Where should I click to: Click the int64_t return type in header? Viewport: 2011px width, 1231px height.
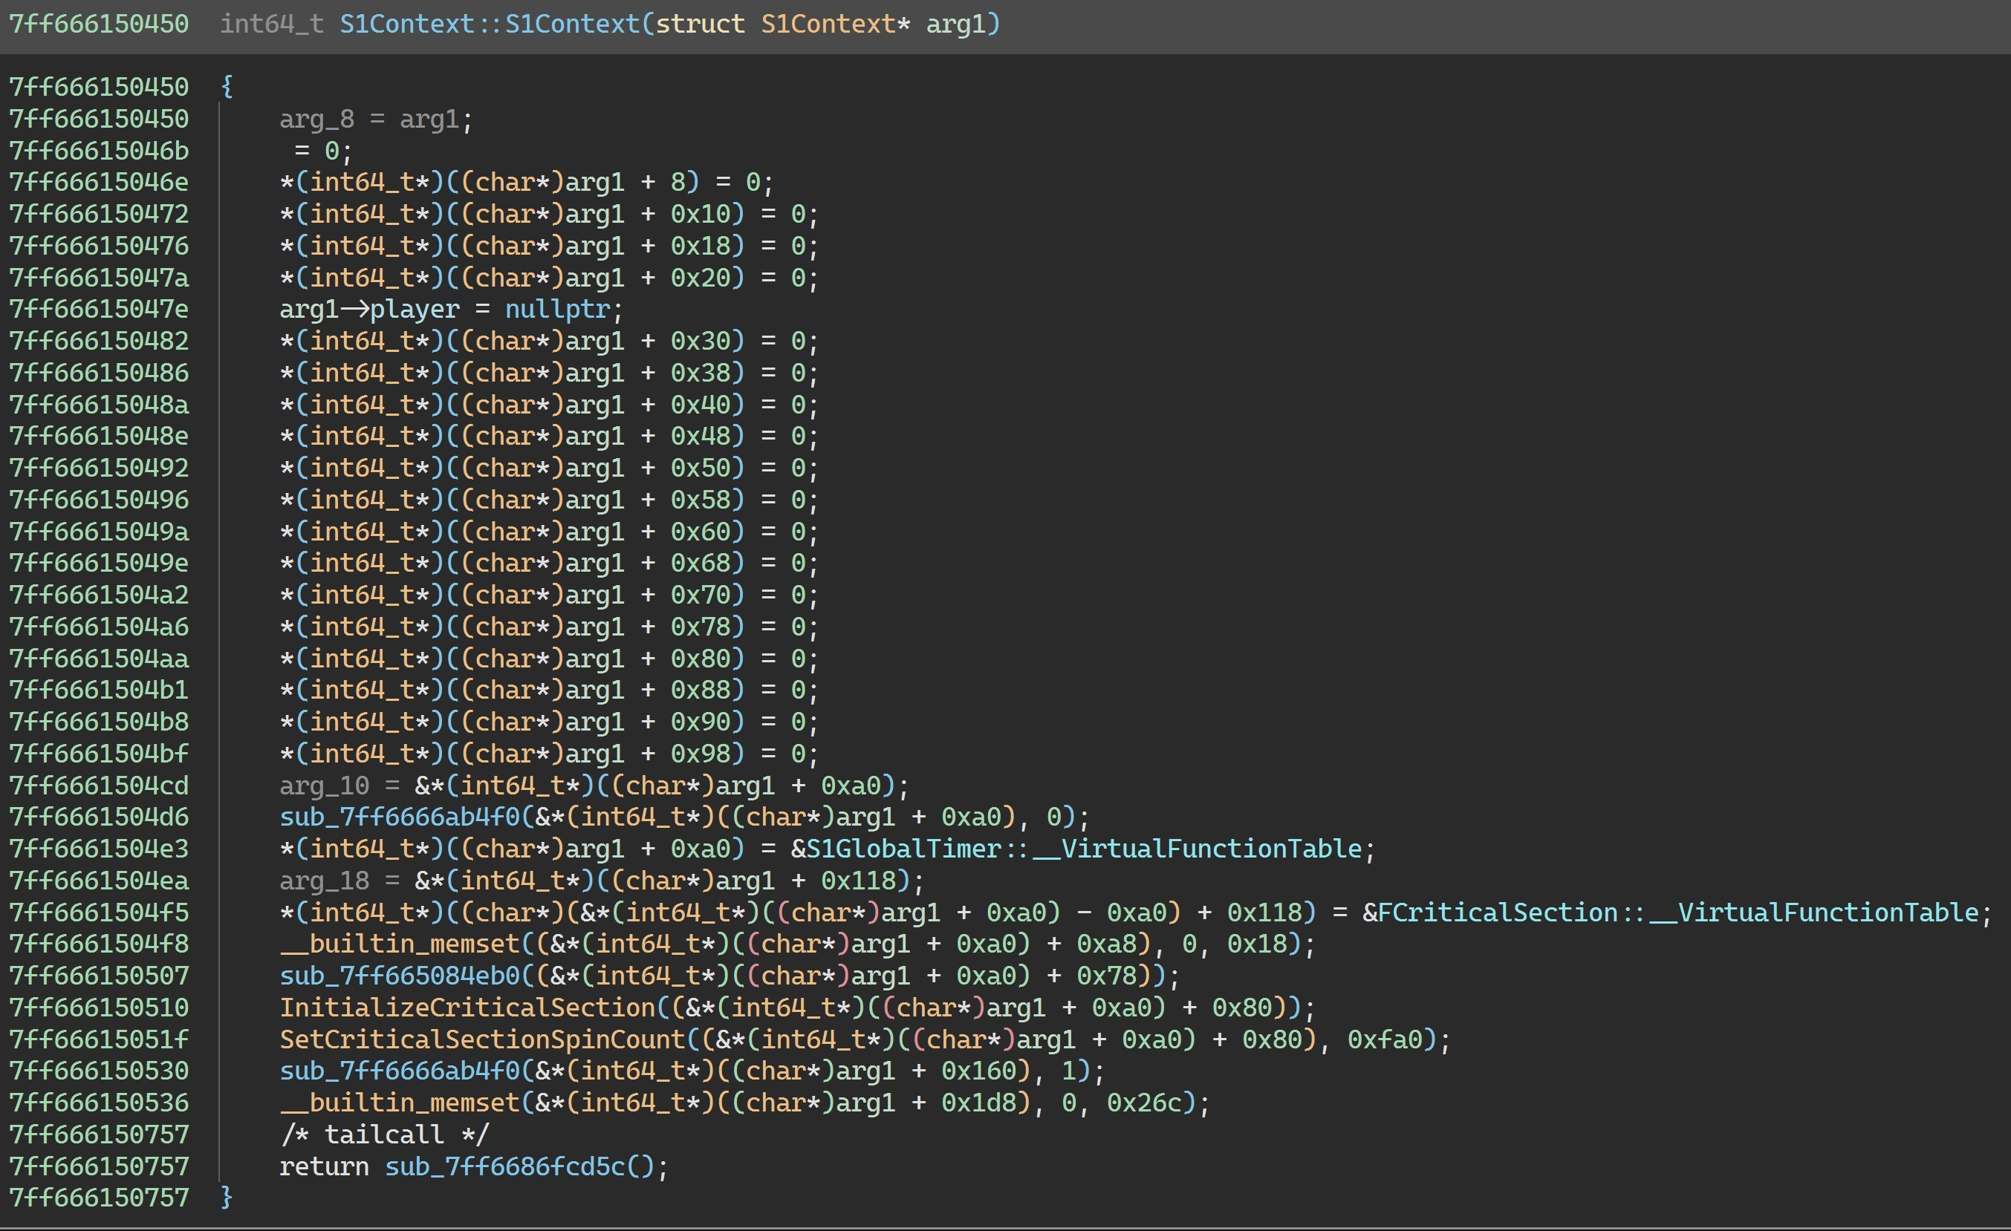[x=272, y=24]
